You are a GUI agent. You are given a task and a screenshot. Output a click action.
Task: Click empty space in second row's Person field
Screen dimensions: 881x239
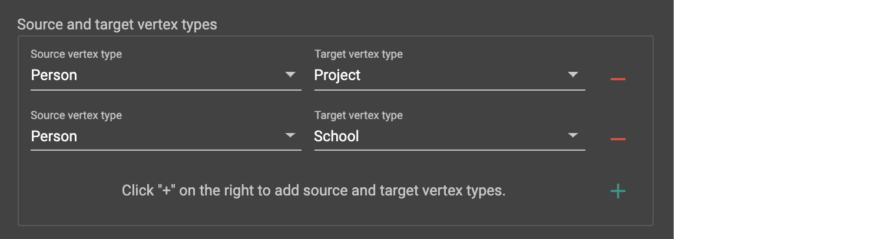177,137
